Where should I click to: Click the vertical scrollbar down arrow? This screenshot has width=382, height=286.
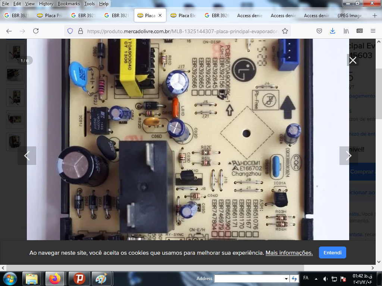tap(379, 262)
